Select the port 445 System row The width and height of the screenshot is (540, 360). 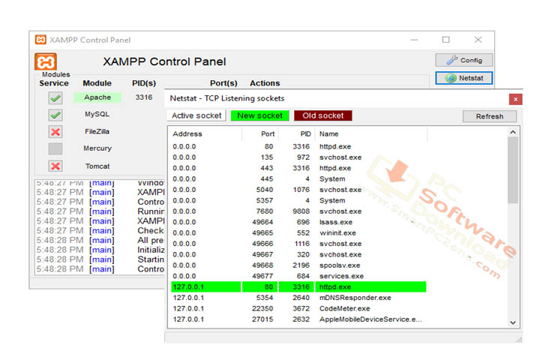point(298,178)
